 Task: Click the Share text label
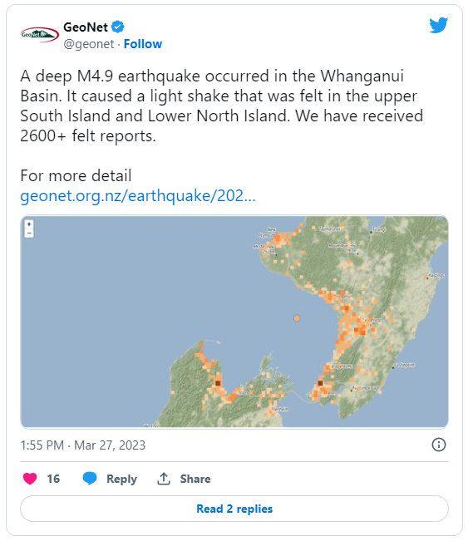pyautogui.click(x=195, y=479)
